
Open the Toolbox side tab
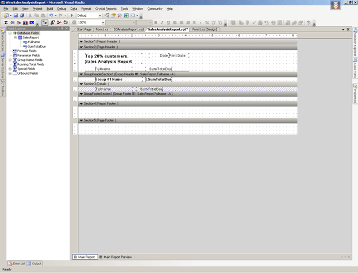click(2, 89)
